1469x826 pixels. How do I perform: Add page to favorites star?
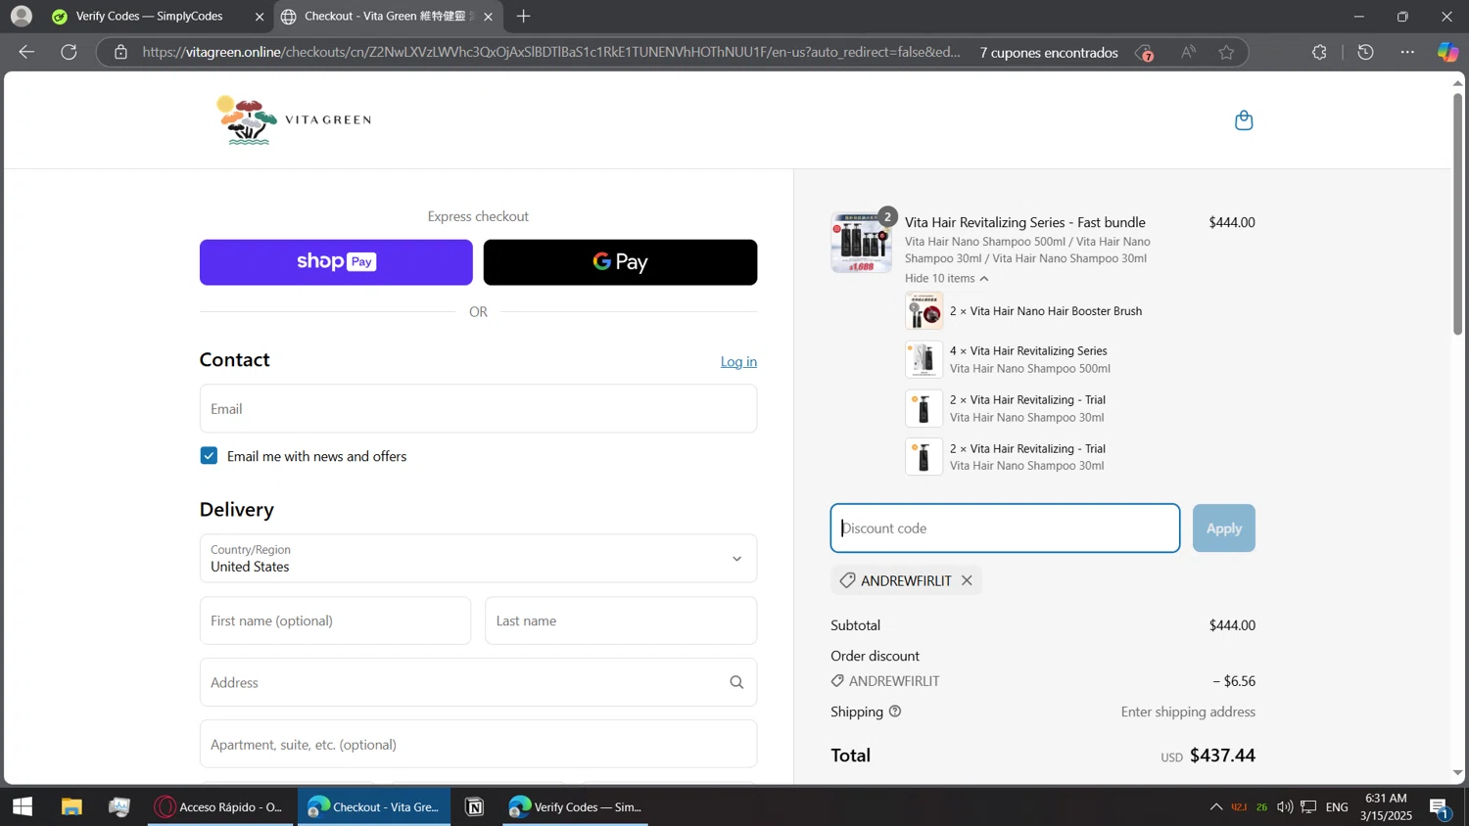(x=1226, y=52)
